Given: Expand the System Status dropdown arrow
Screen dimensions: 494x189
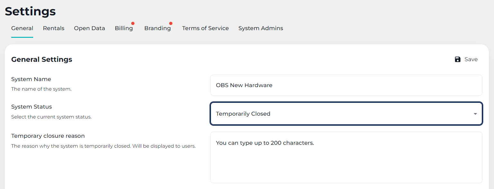Looking at the screenshot, I should [475, 114].
